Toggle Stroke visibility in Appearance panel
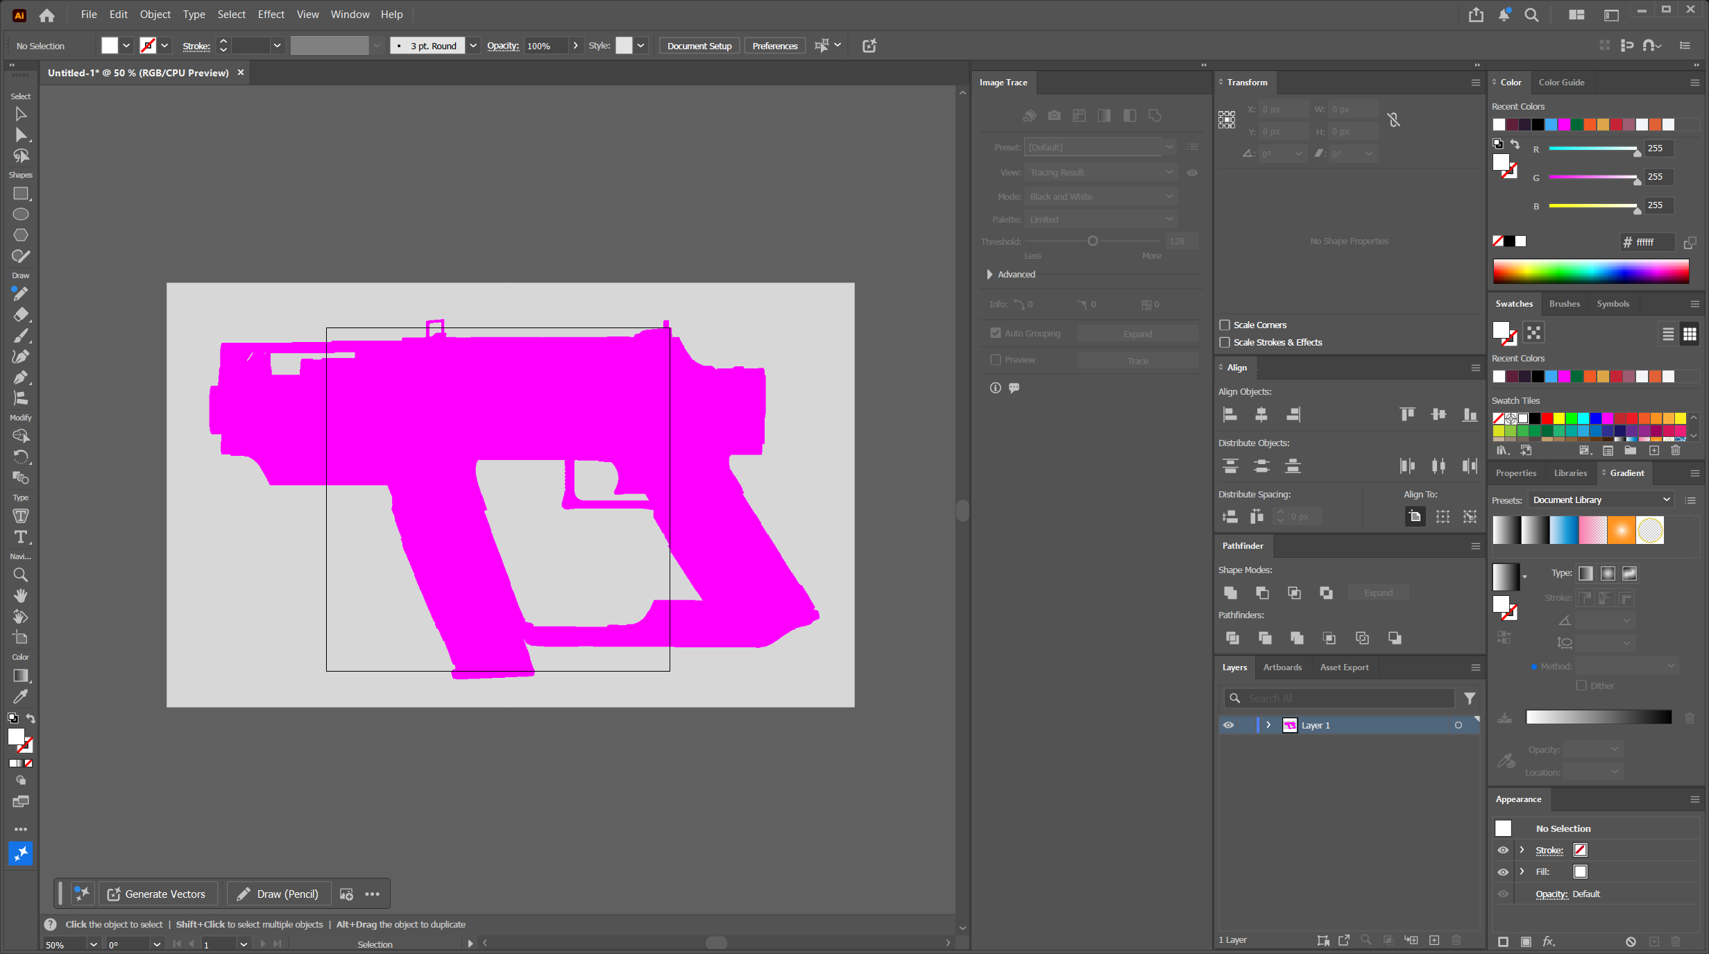Image resolution: width=1709 pixels, height=954 pixels. pyautogui.click(x=1503, y=850)
